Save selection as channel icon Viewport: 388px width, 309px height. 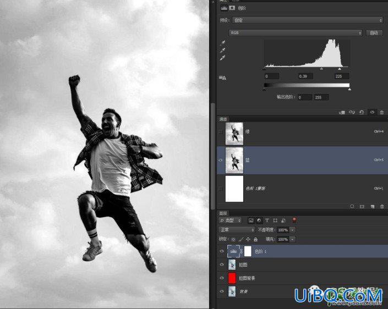362,206
